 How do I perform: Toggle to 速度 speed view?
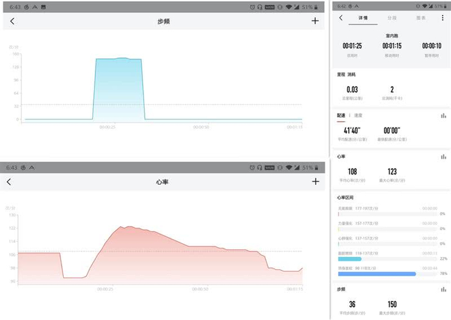coord(358,115)
